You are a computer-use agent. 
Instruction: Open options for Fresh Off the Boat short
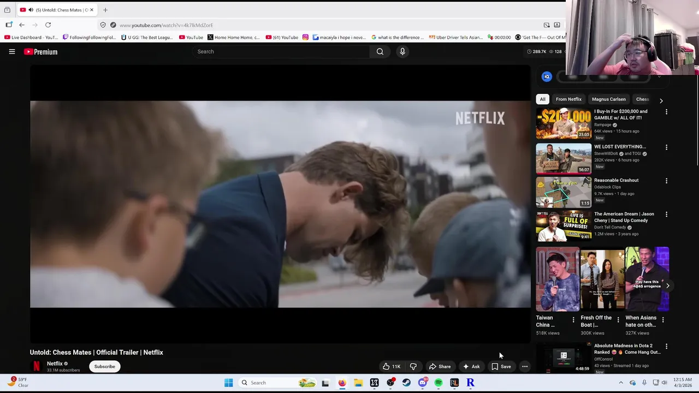(x=618, y=320)
